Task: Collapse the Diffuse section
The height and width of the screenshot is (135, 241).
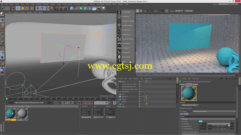Action: pos(183,119)
